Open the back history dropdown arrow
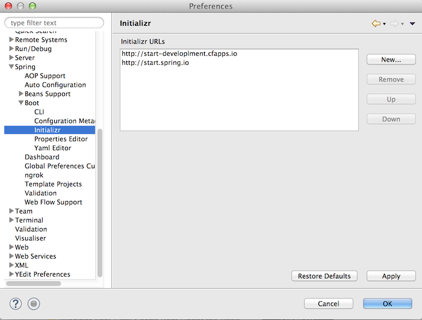Screen dimensions: 422x320 [x=384, y=24]
